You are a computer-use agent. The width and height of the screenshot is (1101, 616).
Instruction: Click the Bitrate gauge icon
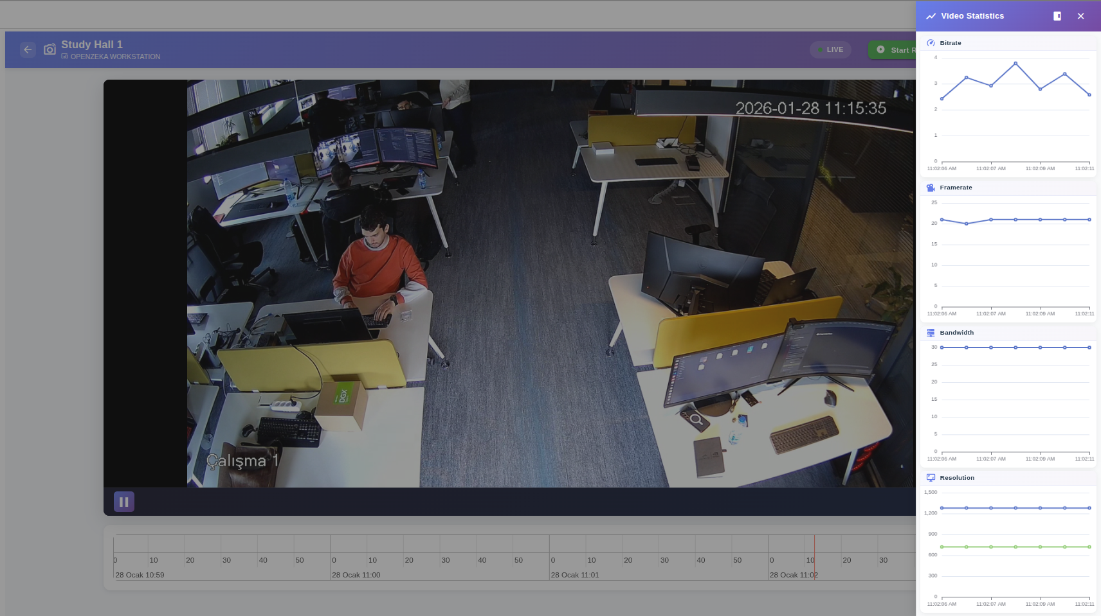931,43
